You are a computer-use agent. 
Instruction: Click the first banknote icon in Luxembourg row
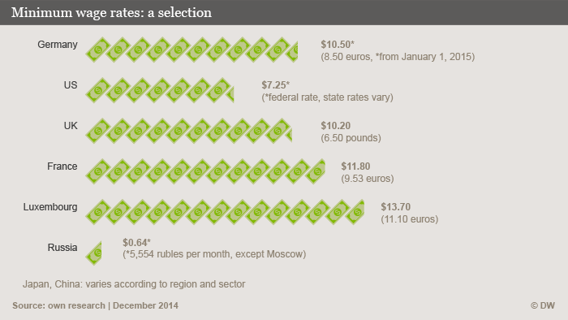point(98,212)
